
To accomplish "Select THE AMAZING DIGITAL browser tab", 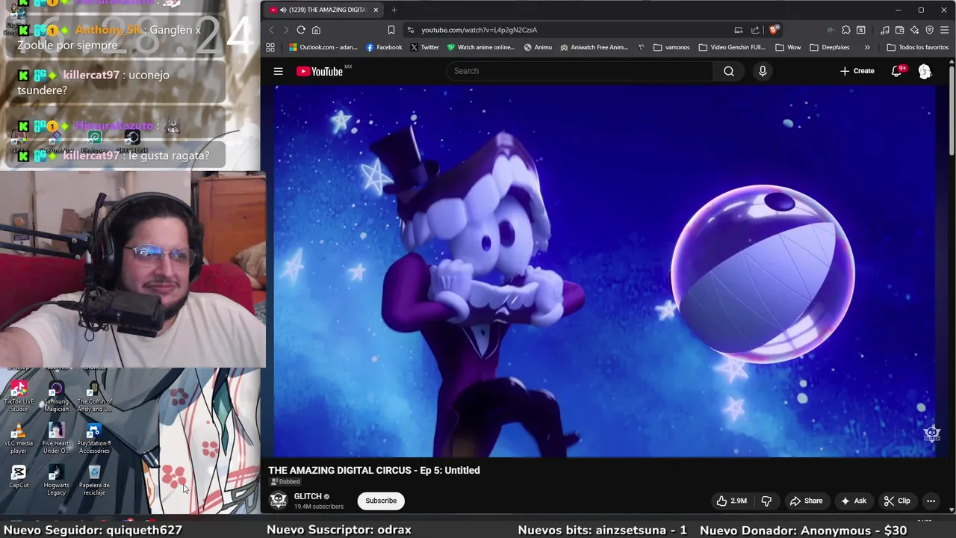I will tap(325, 10).
